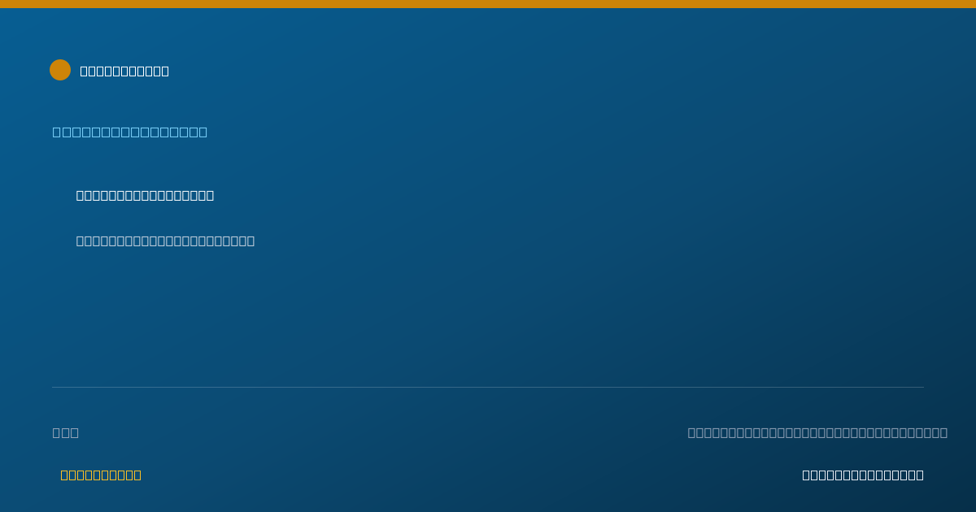Click the orange accent bar along the top edge
The height and width of the screenshot is (512, 976).
click(488, 4)
